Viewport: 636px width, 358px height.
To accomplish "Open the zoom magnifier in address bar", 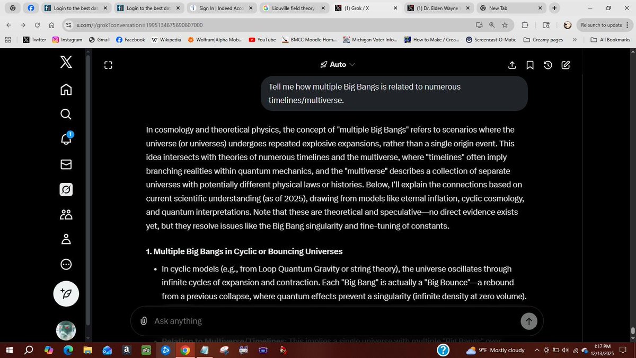I will coord(492,25).
